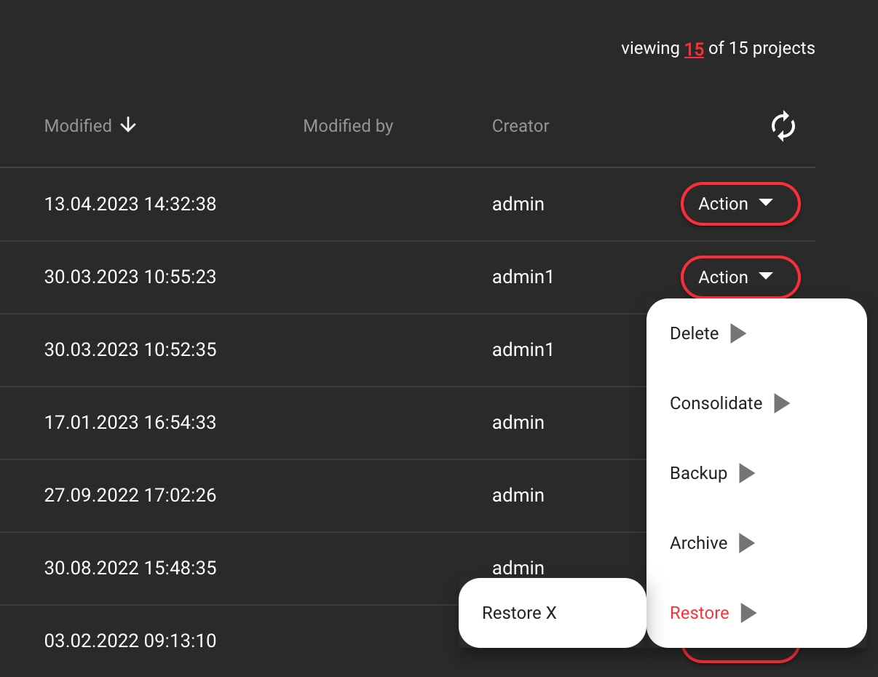Screen dimensions: 878x677
Task: Click the arrow icon beside Consolidate
Action: (x=782, y=403)
